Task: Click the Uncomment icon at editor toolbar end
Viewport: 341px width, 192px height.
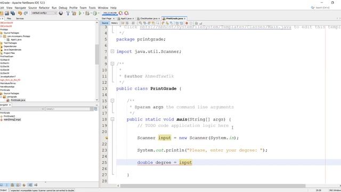Action: tap(200, 23)
